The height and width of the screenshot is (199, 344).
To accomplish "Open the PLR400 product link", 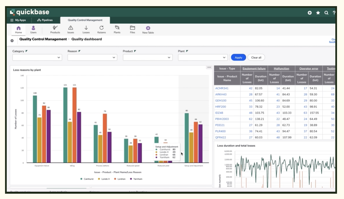I will pos(220,131).
